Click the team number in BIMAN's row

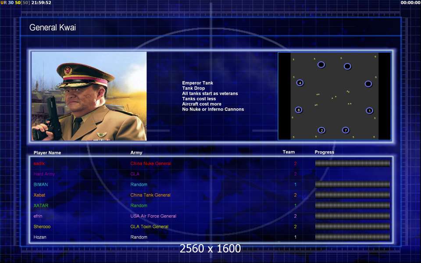point(295,185)
